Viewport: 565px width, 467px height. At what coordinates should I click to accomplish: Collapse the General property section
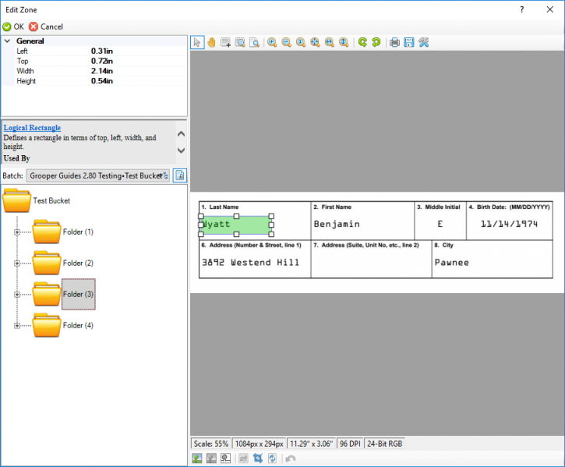coord(8,41)
